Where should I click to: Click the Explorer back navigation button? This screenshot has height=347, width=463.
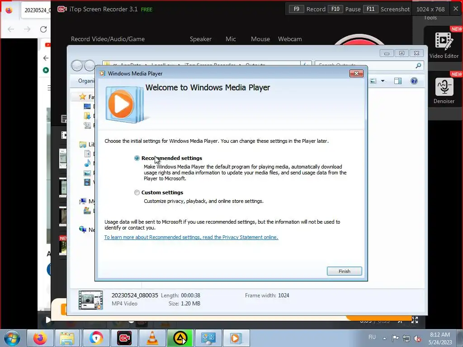(77, 66)
